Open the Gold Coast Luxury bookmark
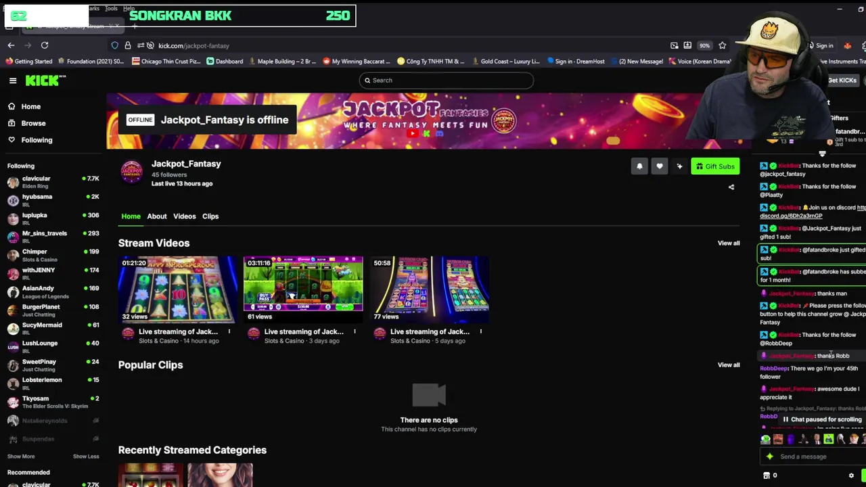 click(505, 62)
